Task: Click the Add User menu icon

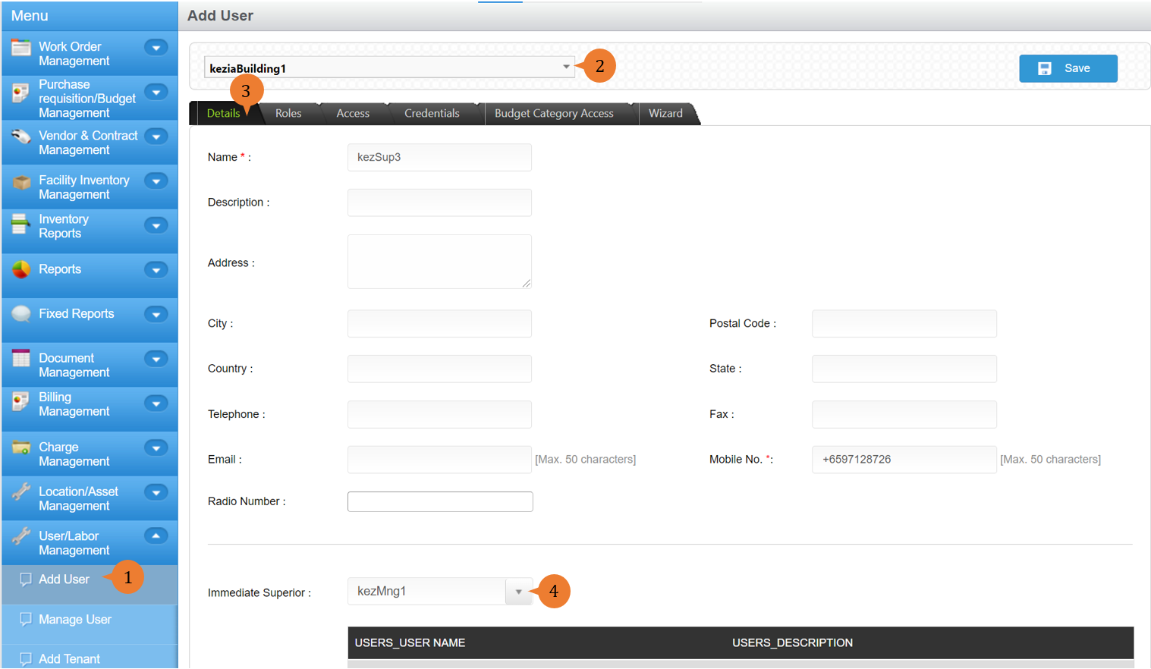Action: (x=26, y=579)
